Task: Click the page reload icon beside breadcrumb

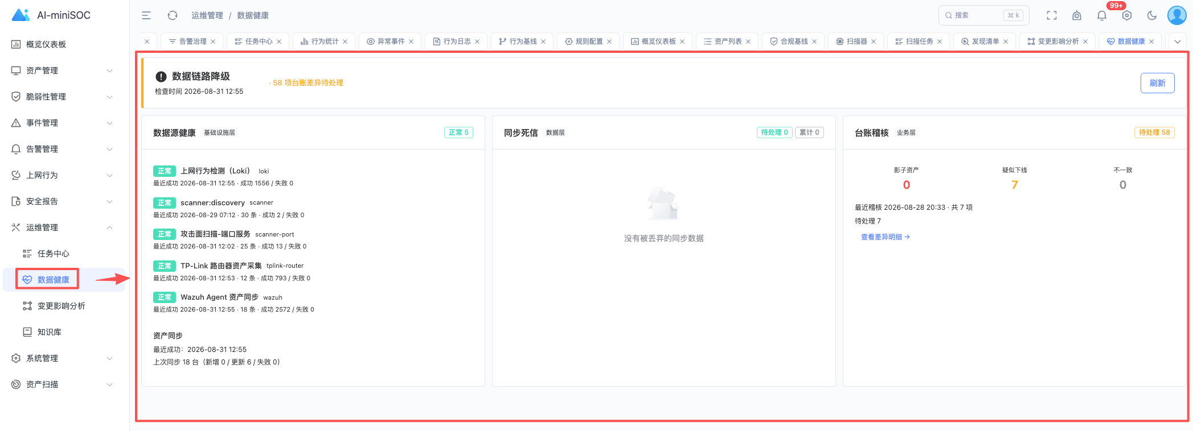Action: tap(173, 15)
